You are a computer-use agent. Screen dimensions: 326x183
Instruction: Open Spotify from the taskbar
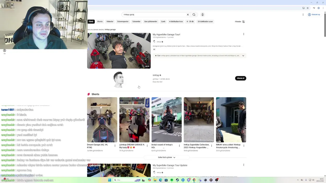pyautogui.click(x=172, y=180)
